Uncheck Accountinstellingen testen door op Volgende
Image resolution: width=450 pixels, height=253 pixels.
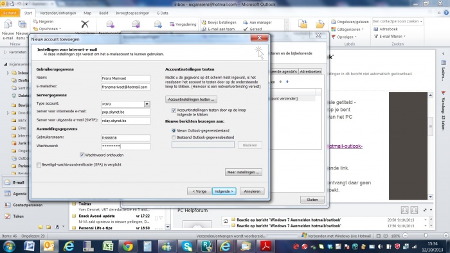click(174, 110)
